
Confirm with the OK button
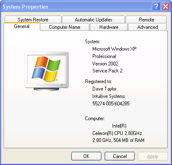pyautogui.click(x=86, y=156)
